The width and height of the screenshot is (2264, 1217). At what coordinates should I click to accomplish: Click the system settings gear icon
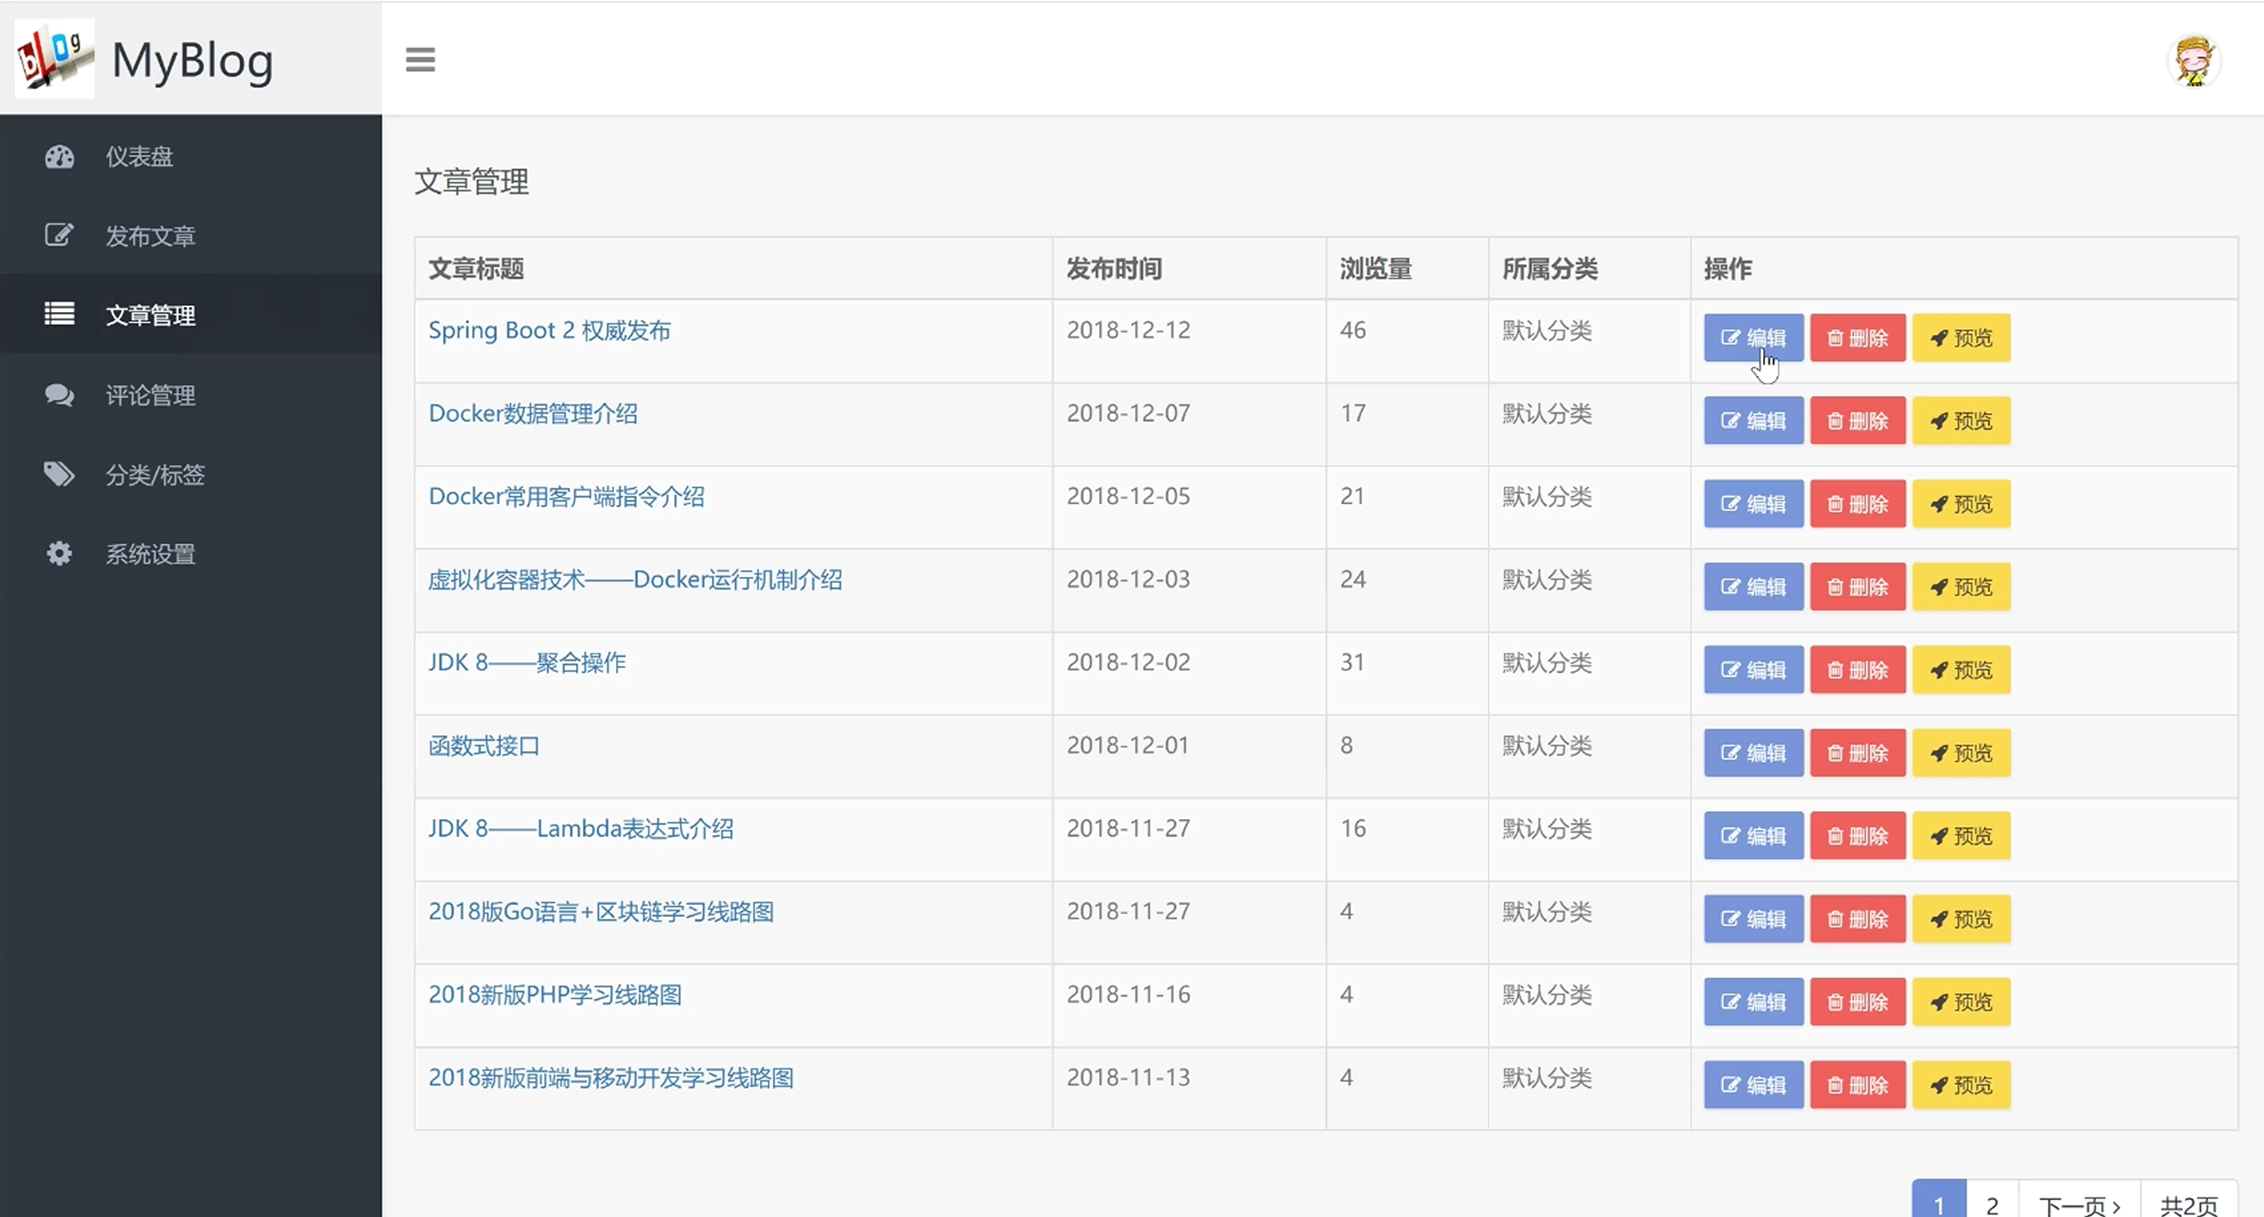(59, 553)
